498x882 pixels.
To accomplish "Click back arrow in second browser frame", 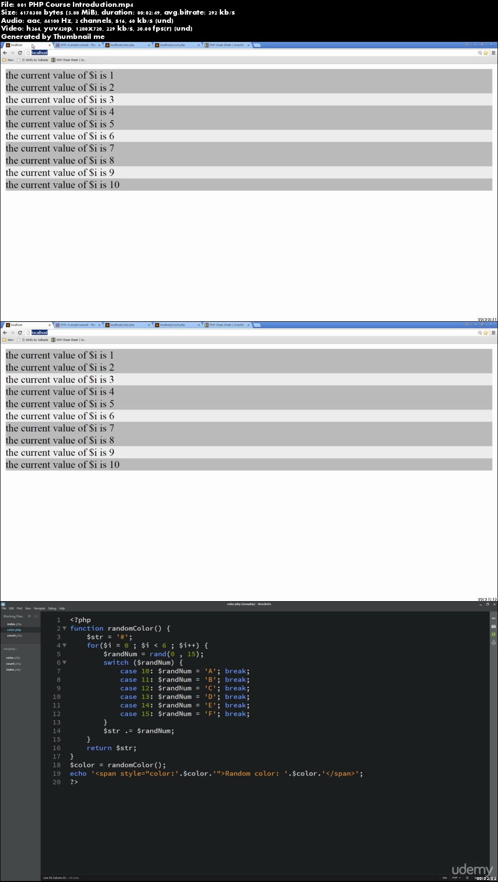I will [5, 332].
